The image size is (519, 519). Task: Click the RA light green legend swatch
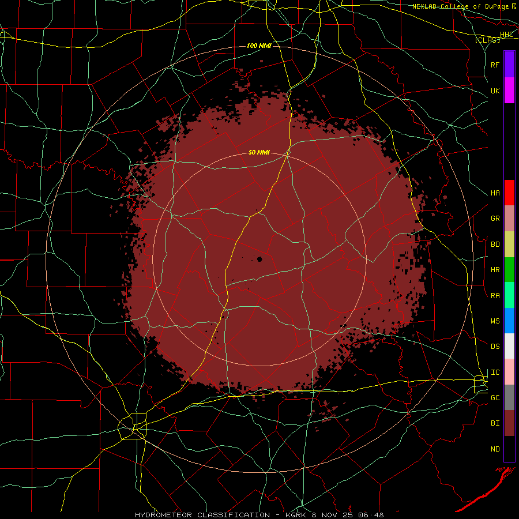tap(509, 295)
